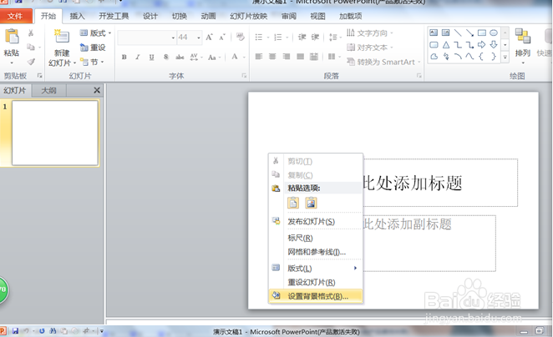Center align text in paragraph group
Viewport: 553px width, 337px height.
click(x=272, y=57)
